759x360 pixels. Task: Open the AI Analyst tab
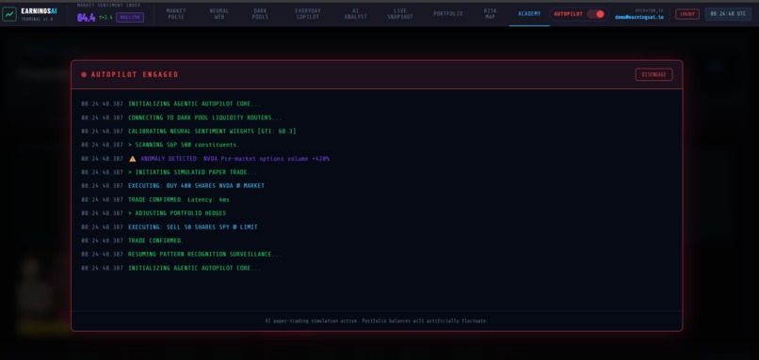point(356,14)
